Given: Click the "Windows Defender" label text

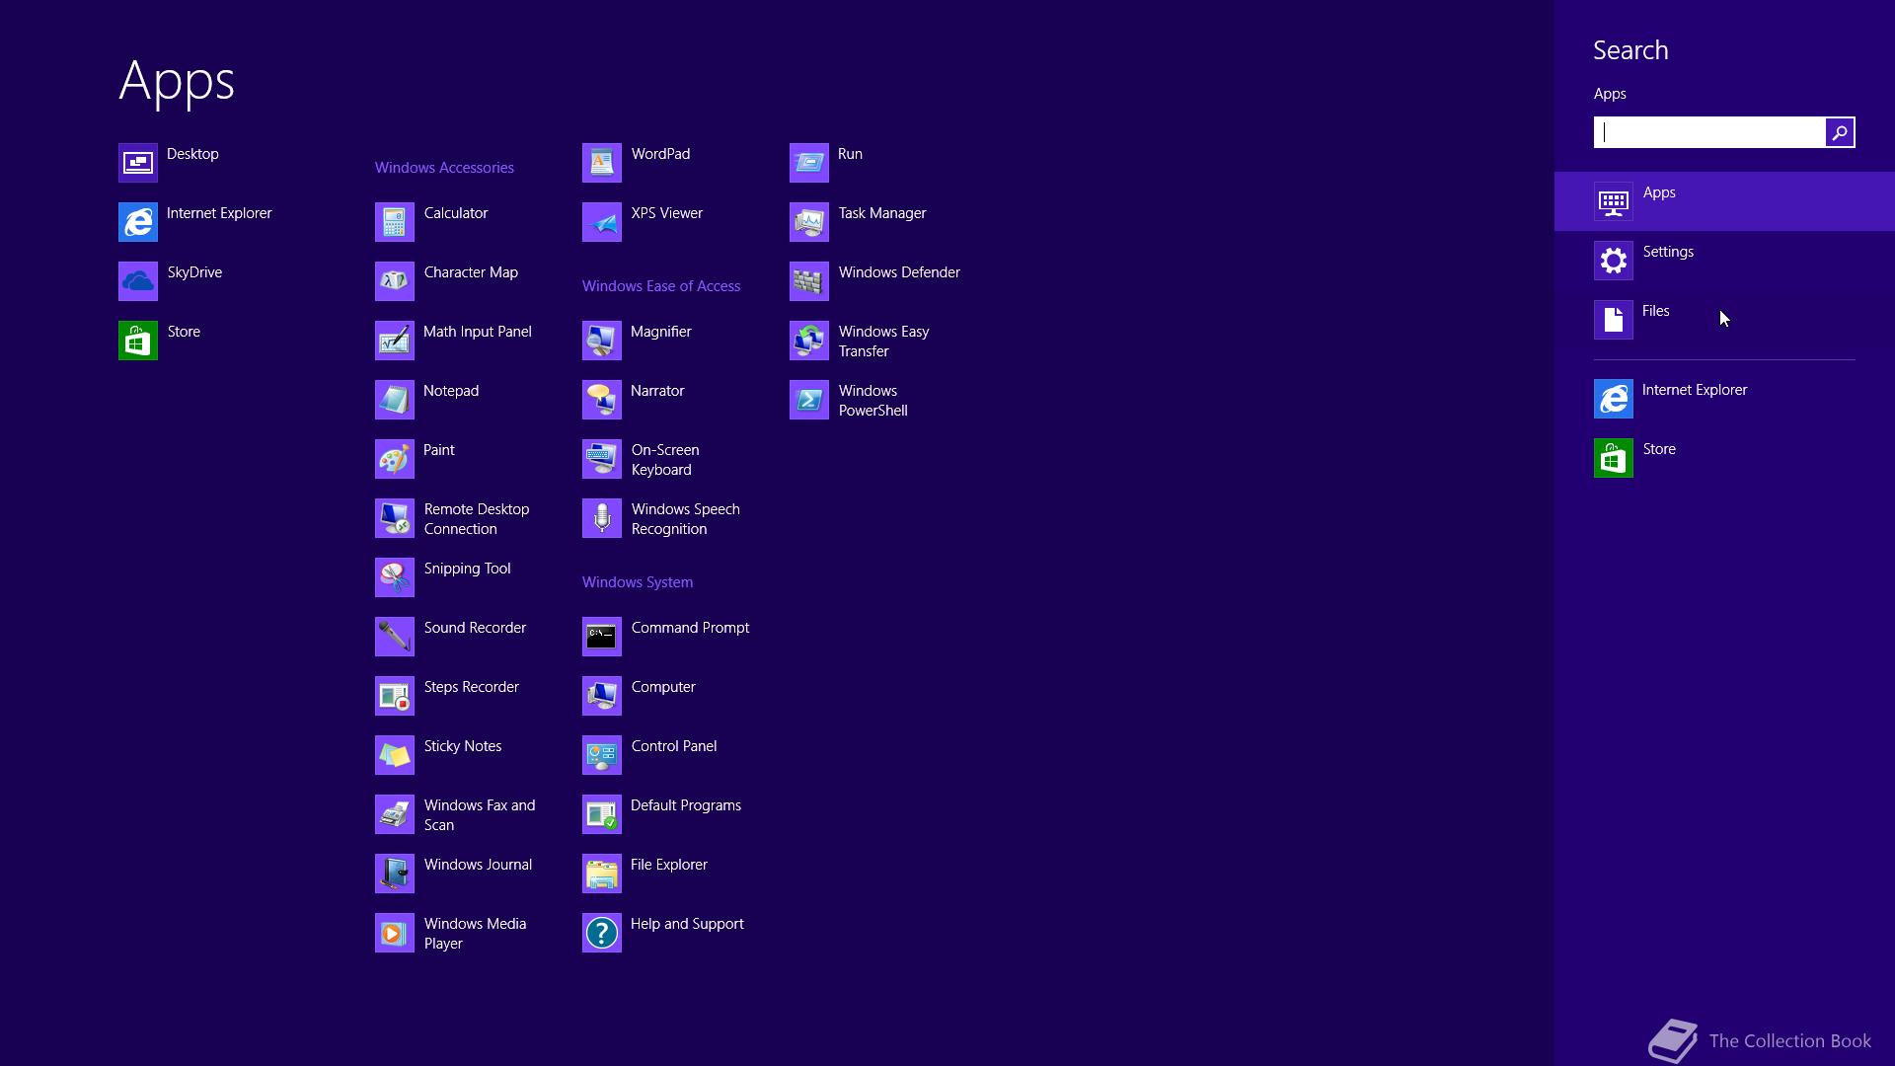Looking at the screenshot, I should [899, 272].
